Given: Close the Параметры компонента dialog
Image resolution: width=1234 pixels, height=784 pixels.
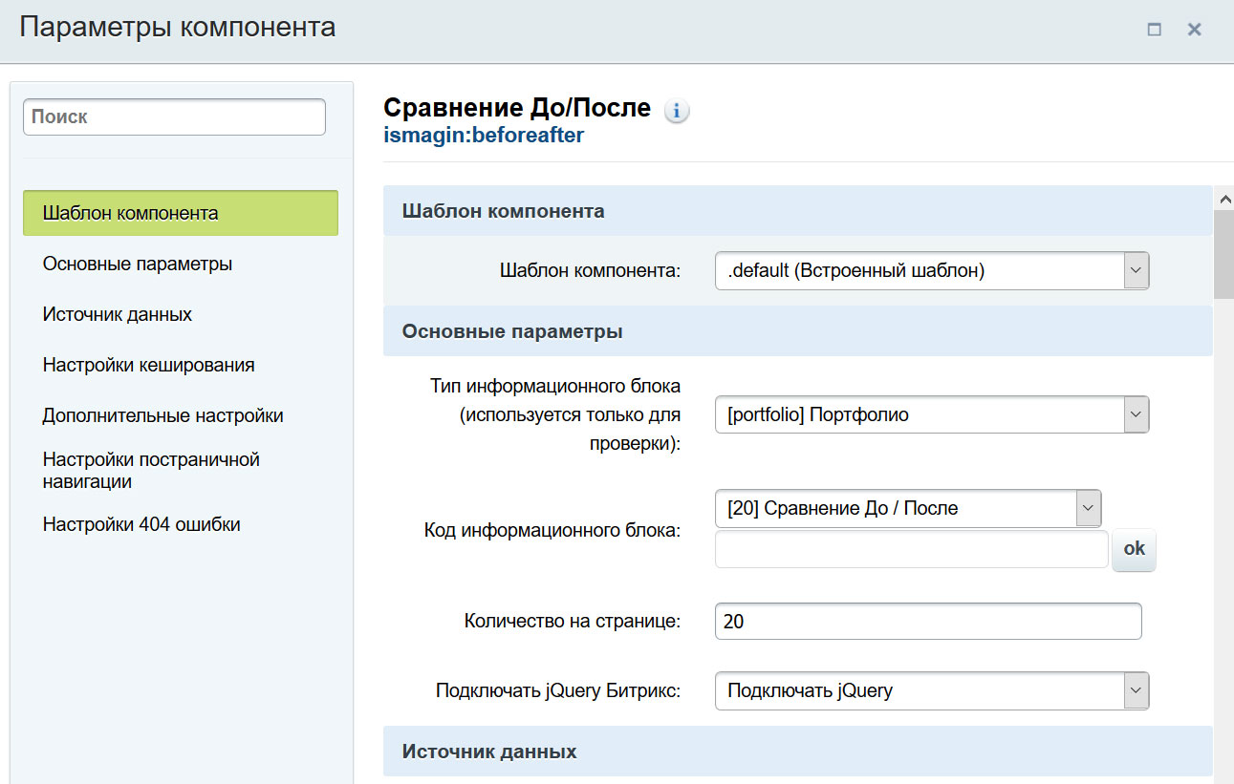Looking at the screenshot, I should [1194, 30].
